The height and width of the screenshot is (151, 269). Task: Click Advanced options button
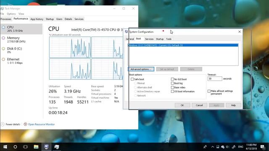point(141,69)
